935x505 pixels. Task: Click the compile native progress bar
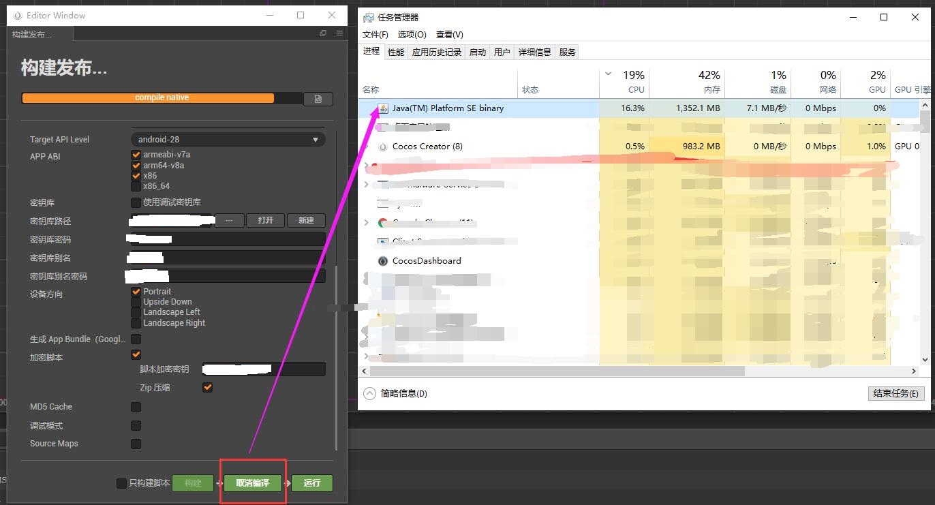[x=162, y=98]
